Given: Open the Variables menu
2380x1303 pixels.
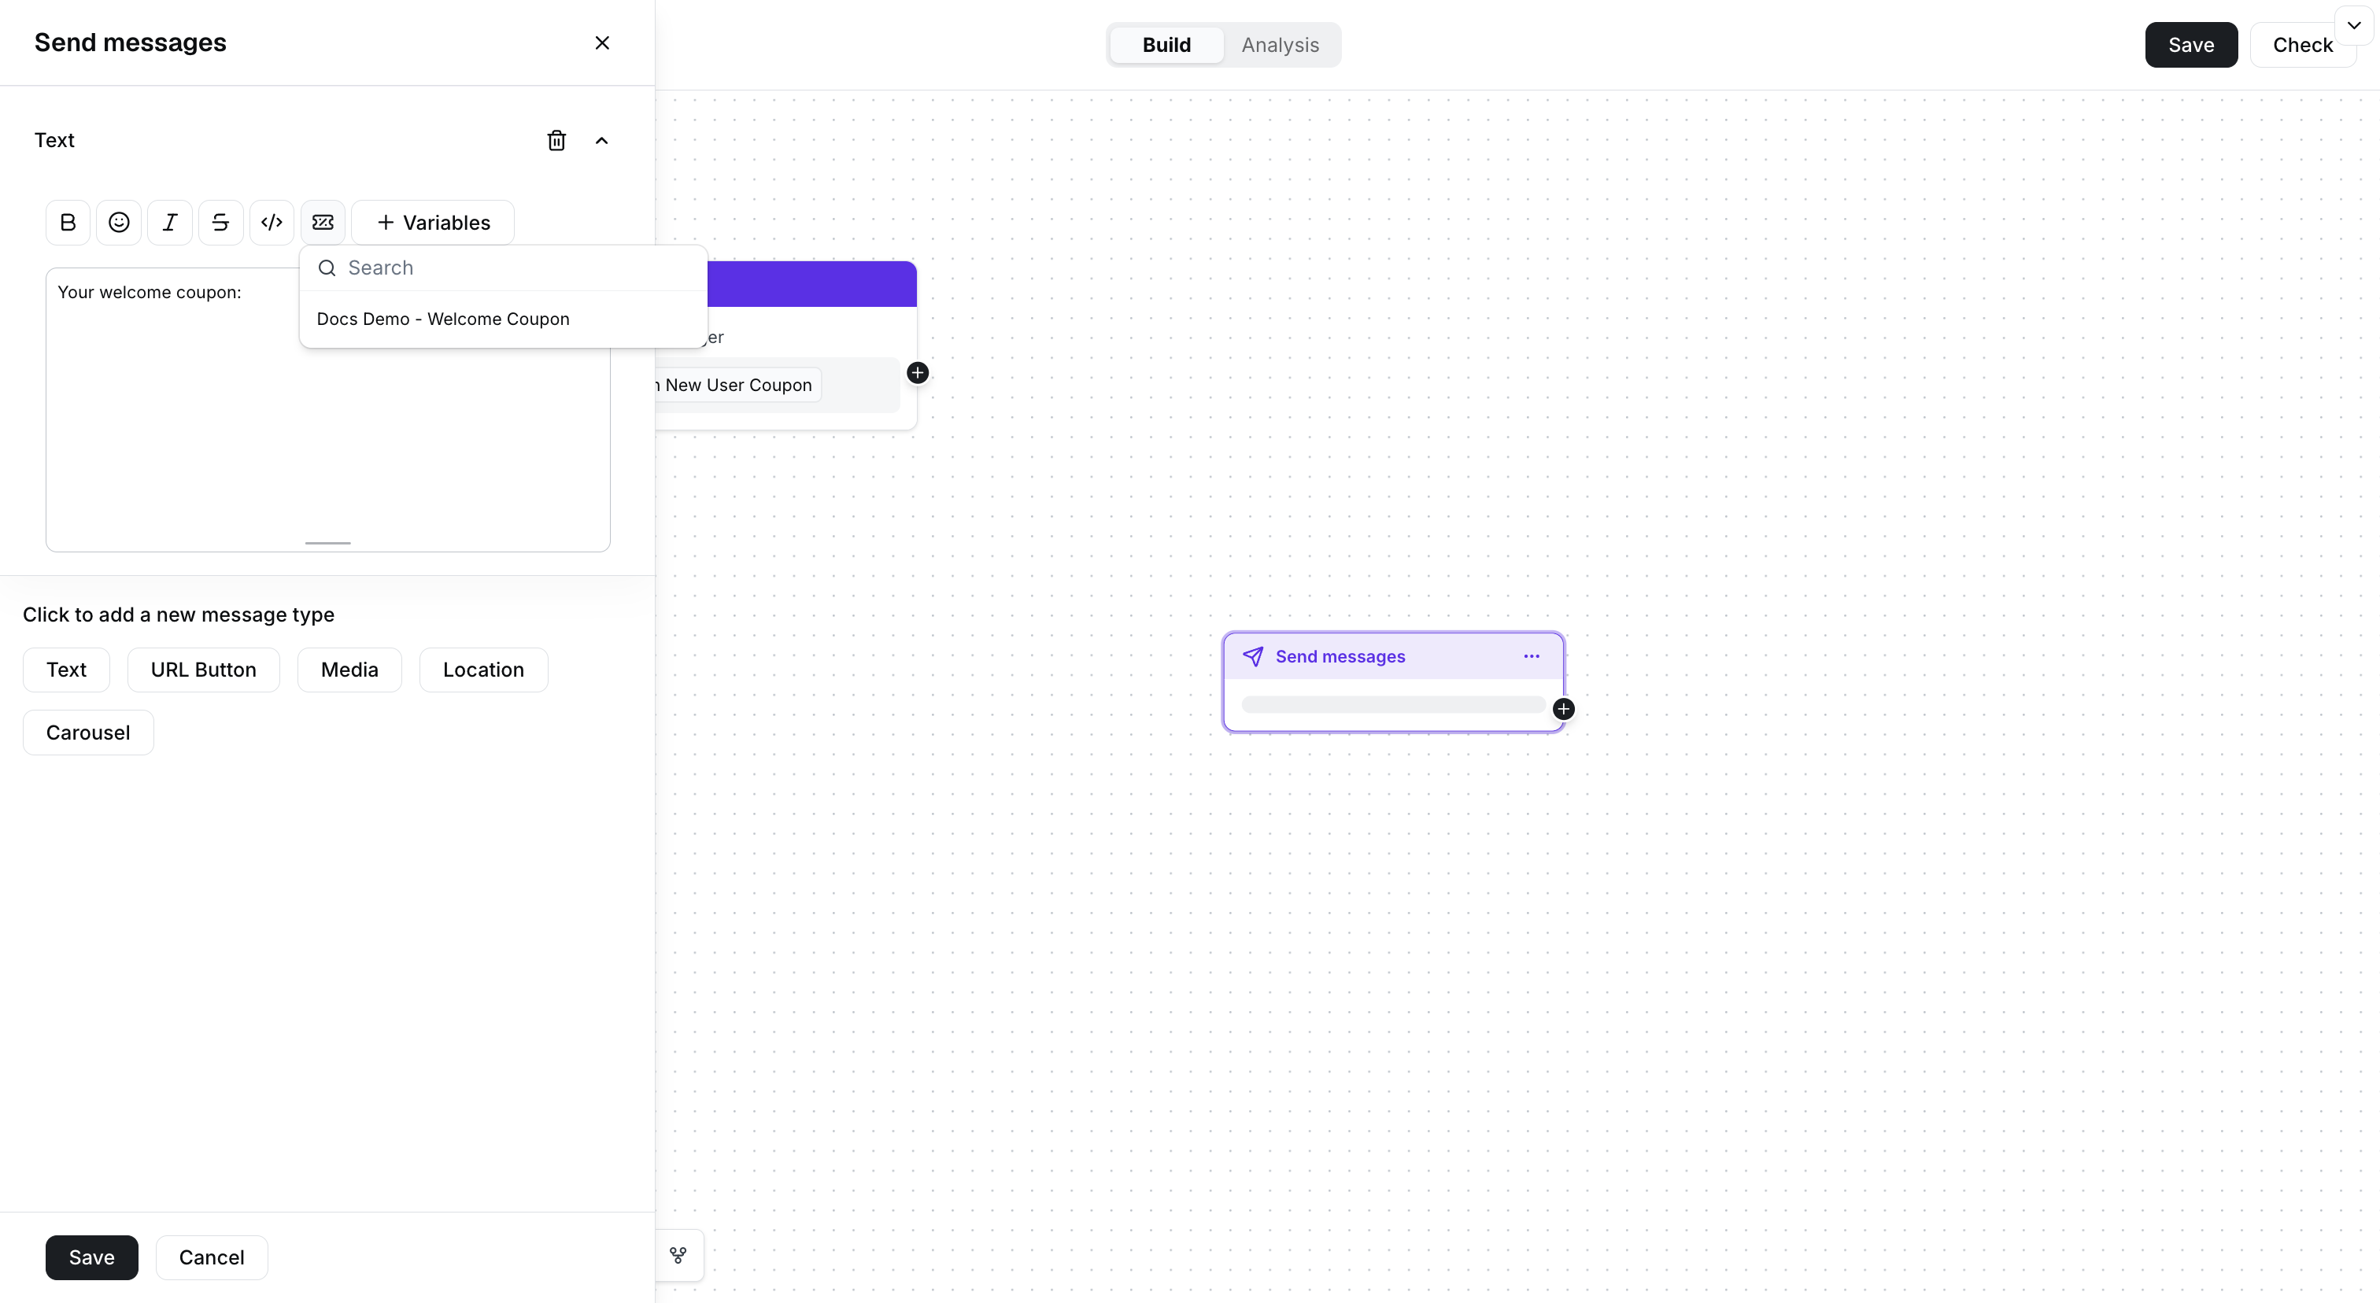Looking at the screenshot, I should pos(434,223).
